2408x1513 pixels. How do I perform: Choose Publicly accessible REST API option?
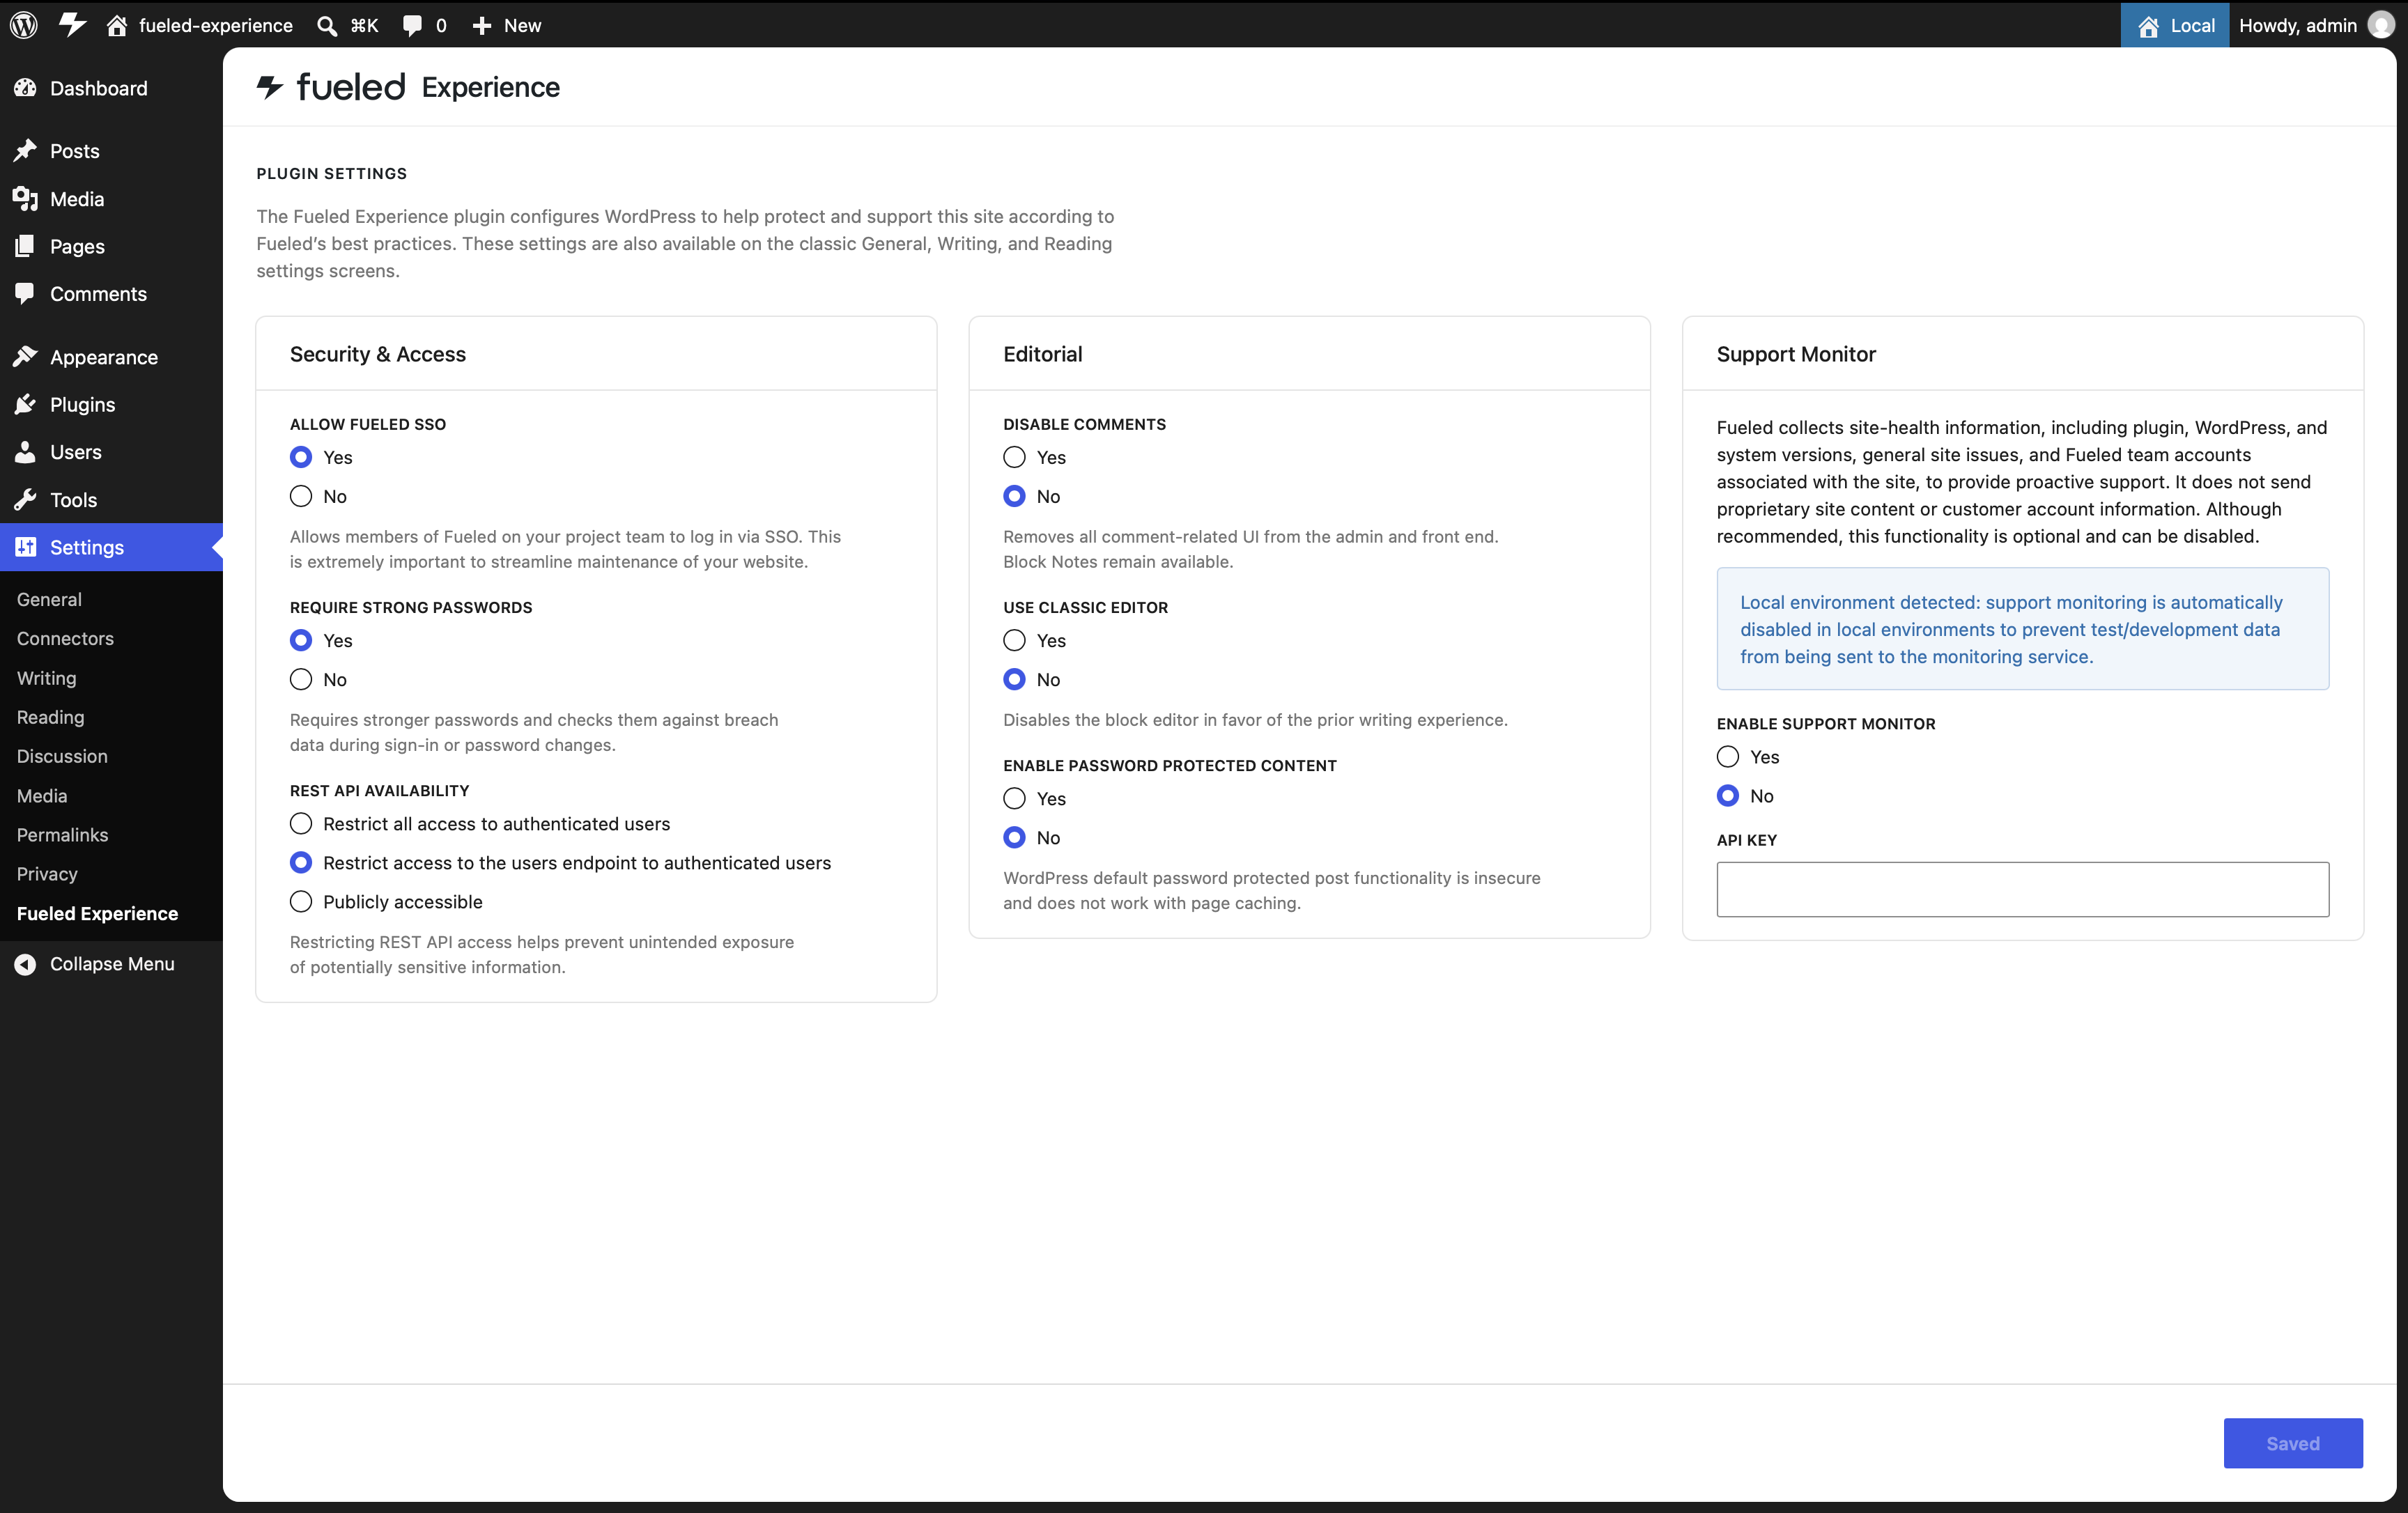pos(301,901)
